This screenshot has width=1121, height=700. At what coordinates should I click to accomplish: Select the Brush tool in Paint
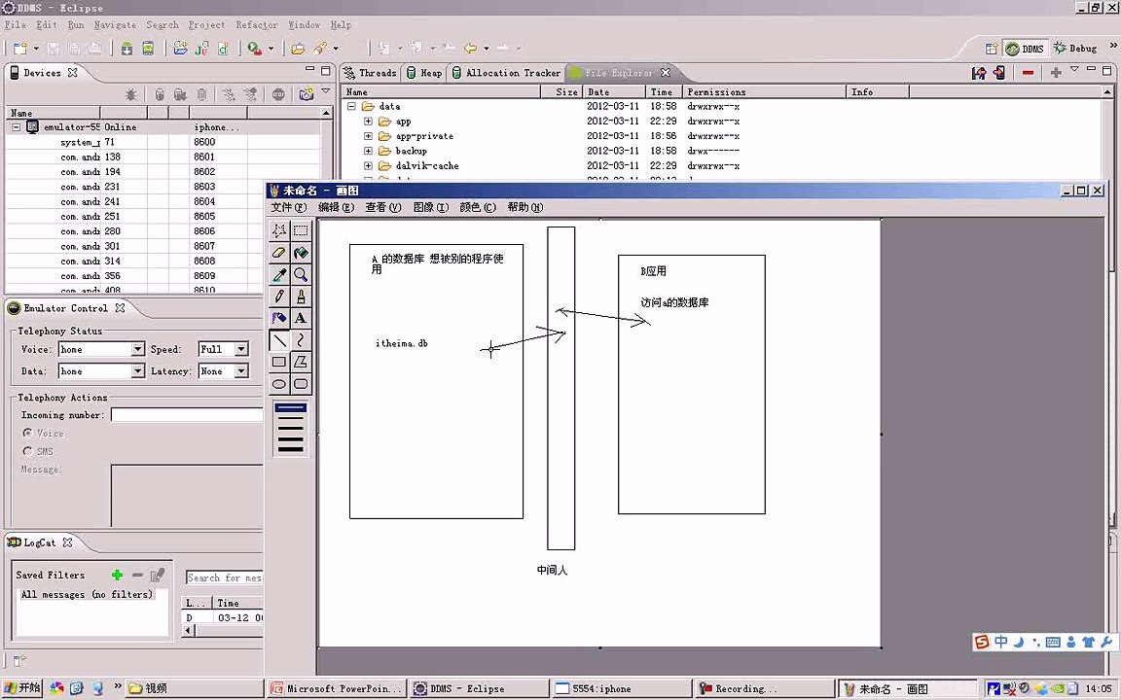[301, 296]
